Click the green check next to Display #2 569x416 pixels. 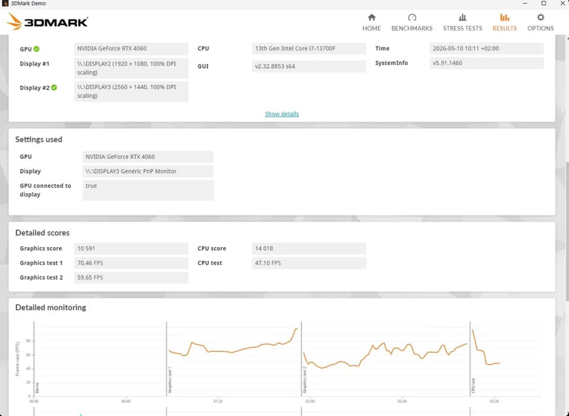54,87
